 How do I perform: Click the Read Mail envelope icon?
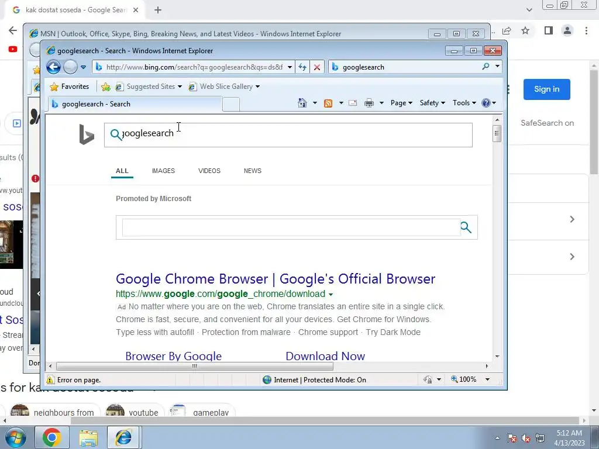[353, 103]
